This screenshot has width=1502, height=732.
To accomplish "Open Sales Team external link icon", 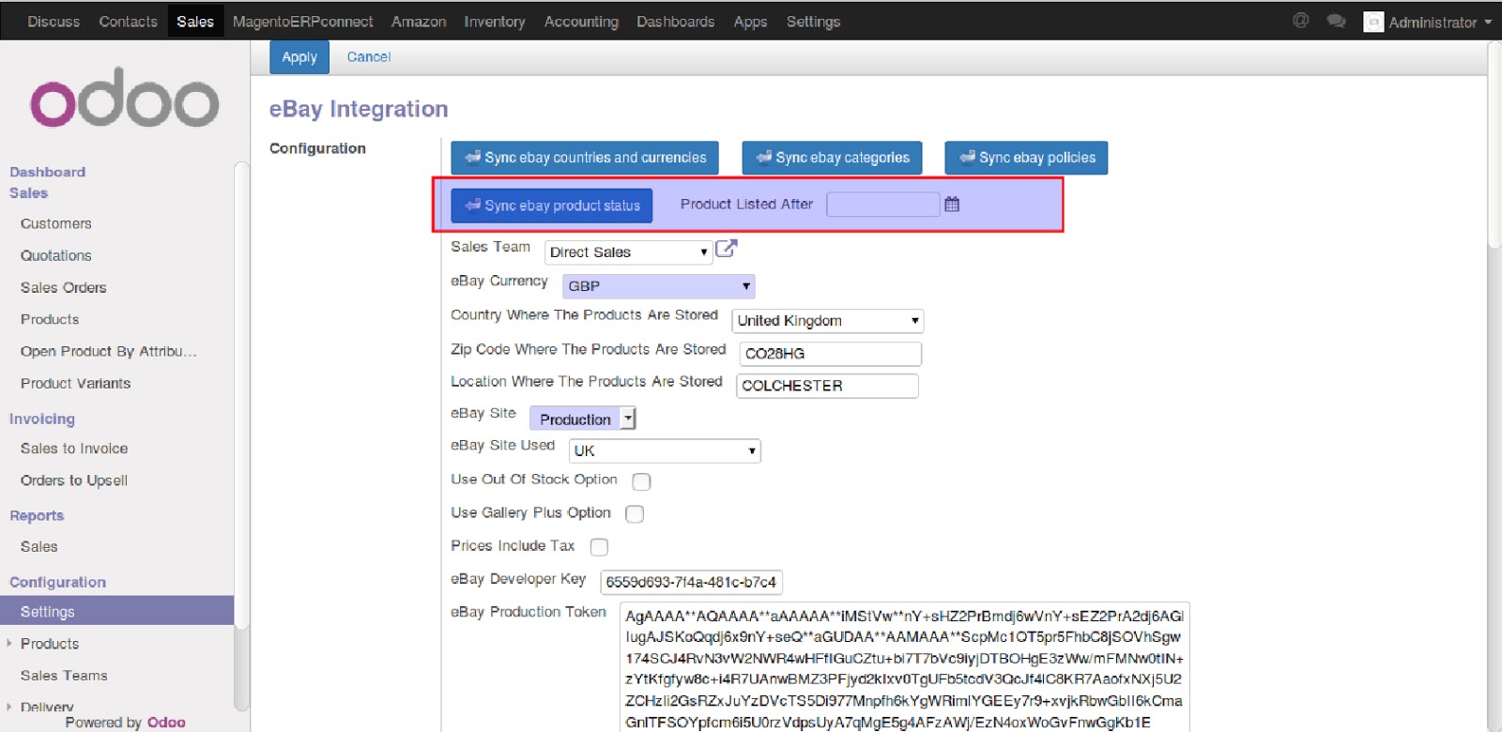I will coord(727,249).
